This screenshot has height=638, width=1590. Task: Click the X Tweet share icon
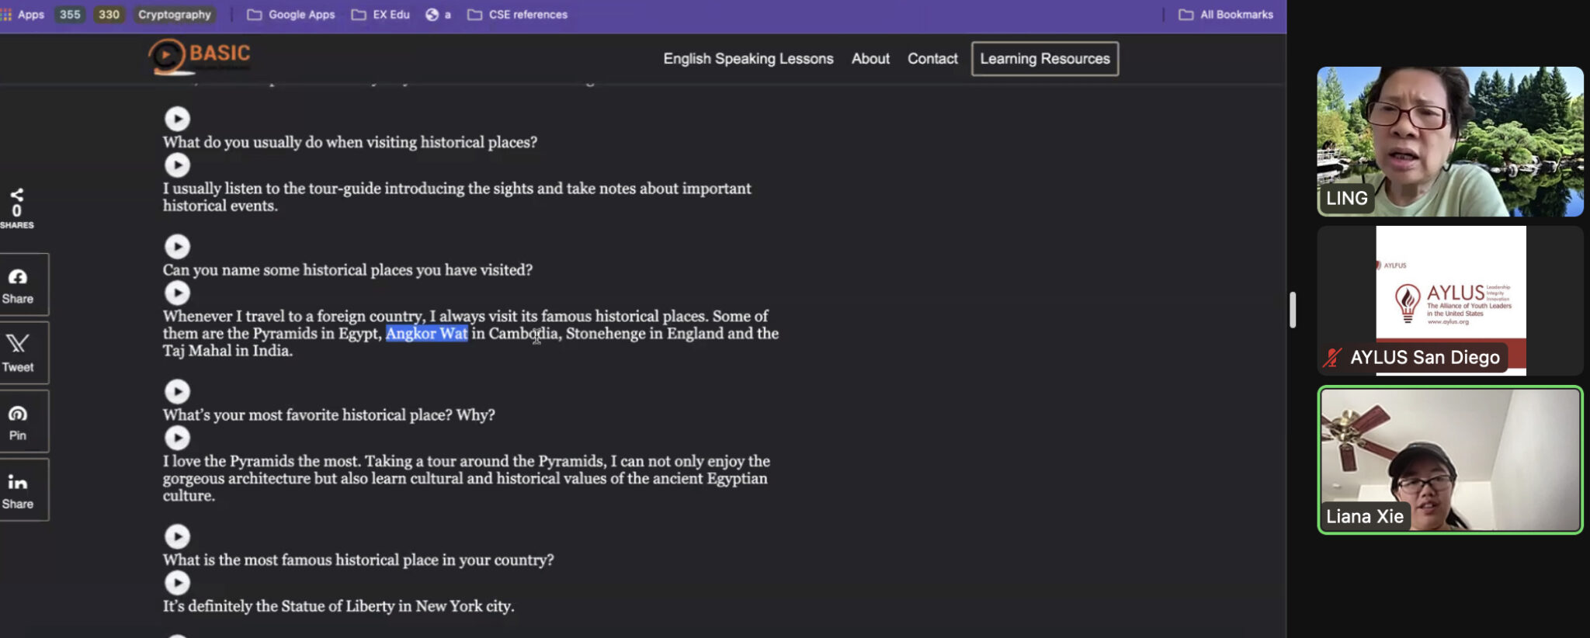[x=18, y=353]
